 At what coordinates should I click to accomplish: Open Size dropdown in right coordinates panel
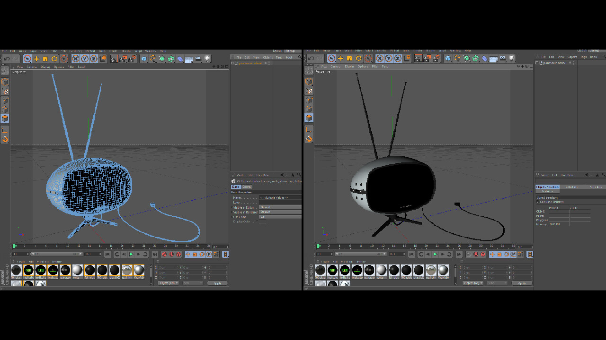[x=497, y=283]
